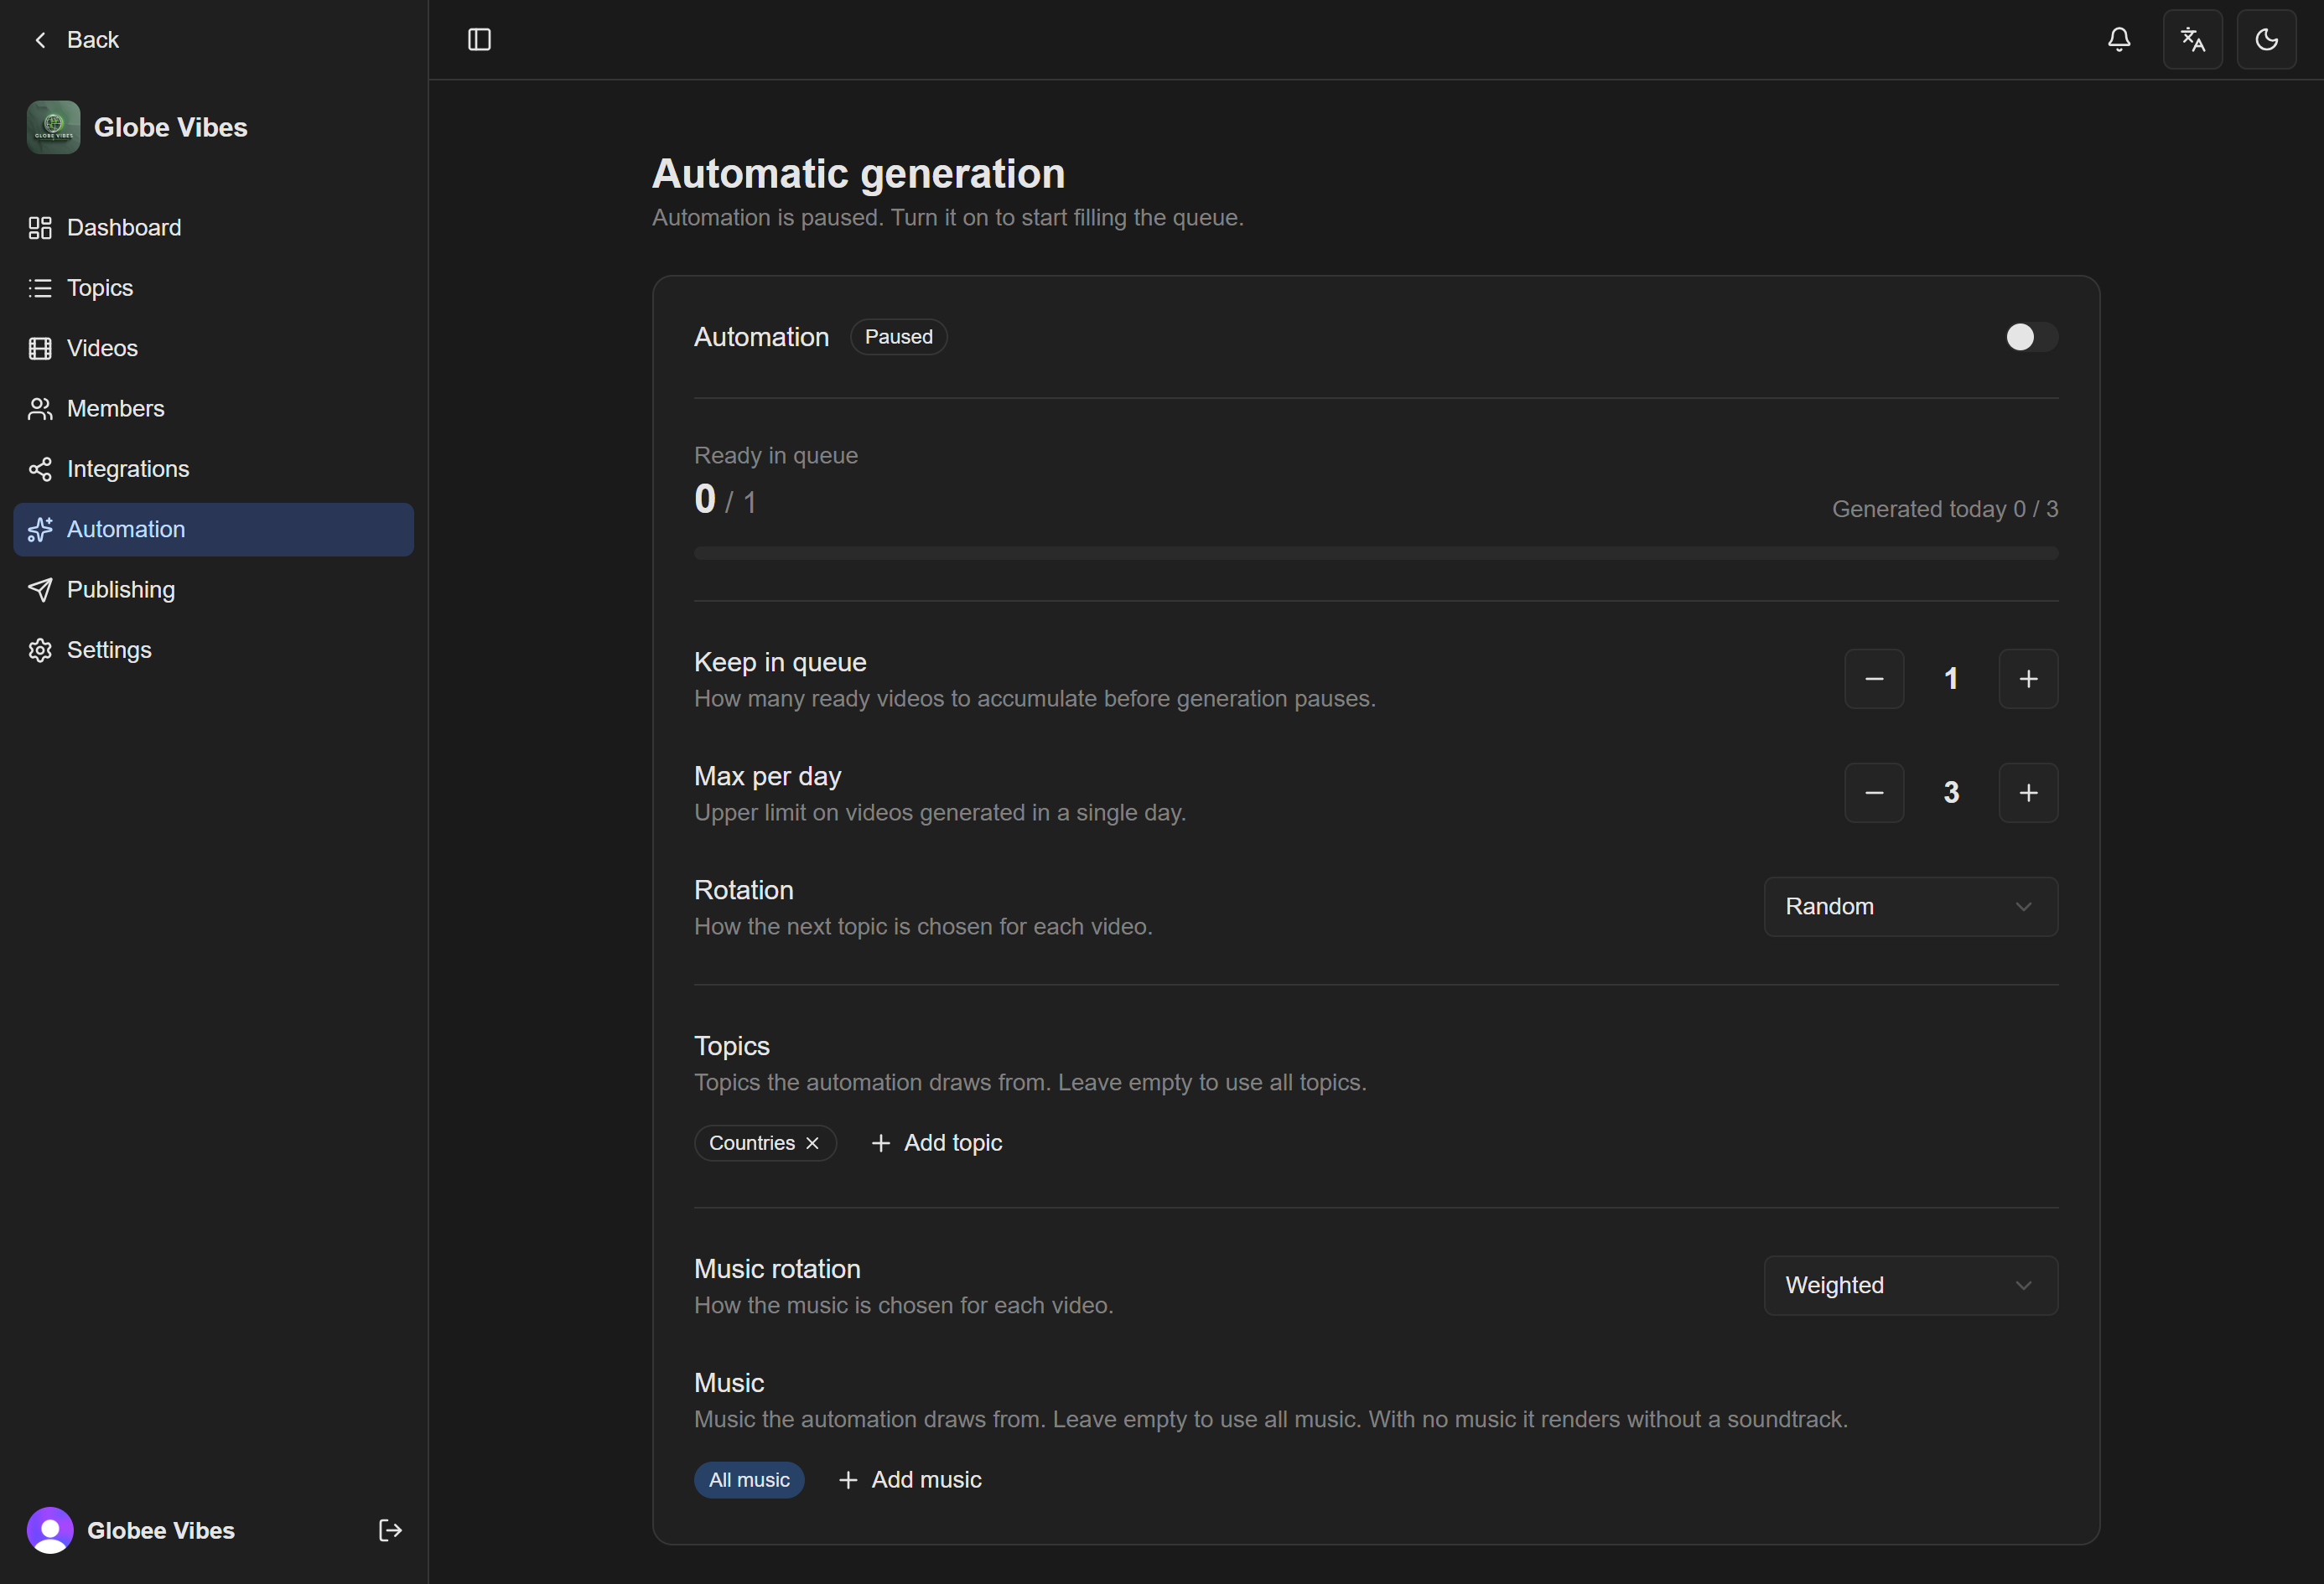Image resolution: width=2324 pixels, height=1584 pixels.
Task: Click the Globe Vibes logo thumbnail
Action: click(x=53, y=127)
